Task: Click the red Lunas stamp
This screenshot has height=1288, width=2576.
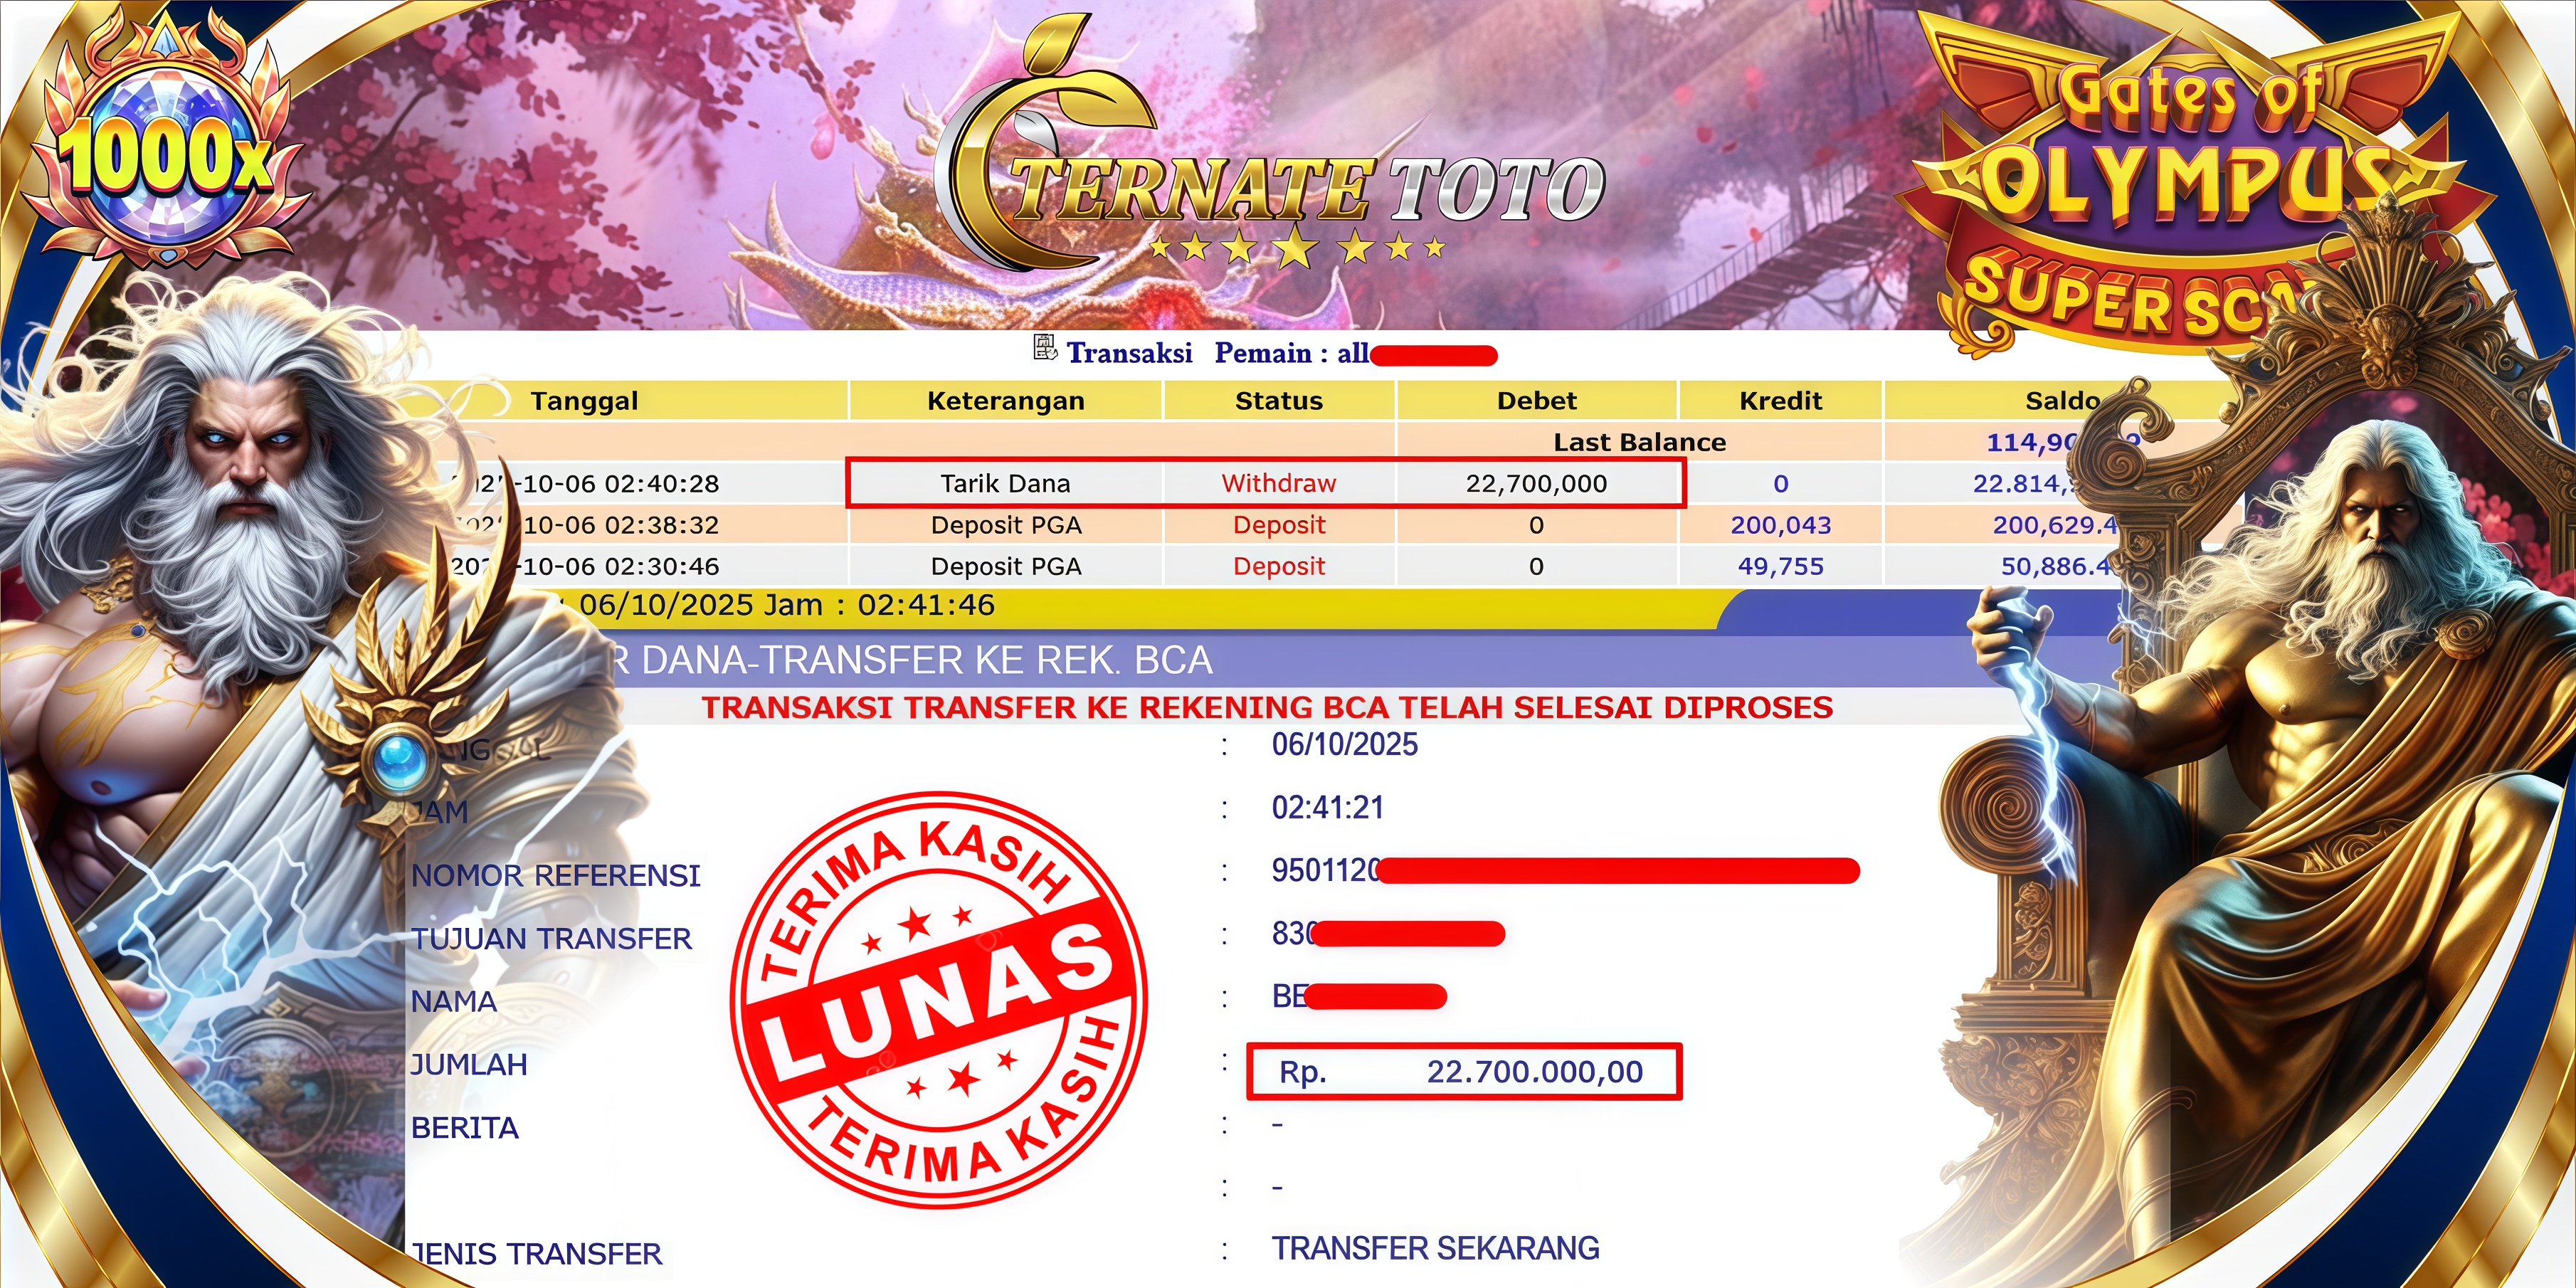Action: coord(939,1000)
